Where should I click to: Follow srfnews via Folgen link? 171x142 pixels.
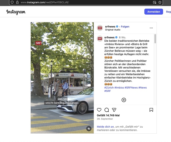[125, 27]
